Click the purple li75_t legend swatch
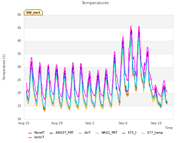191x143 pixels. click(x=124, y=133)
